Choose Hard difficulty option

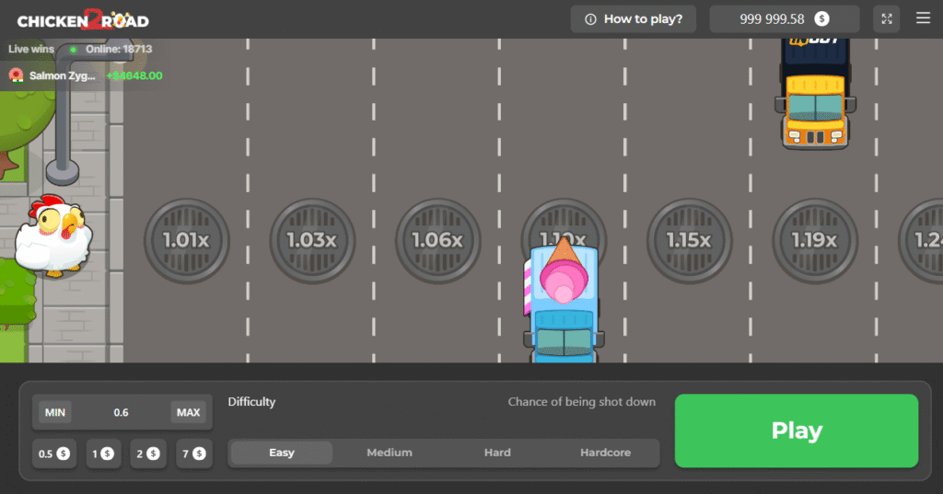click(x=497, y=453)
